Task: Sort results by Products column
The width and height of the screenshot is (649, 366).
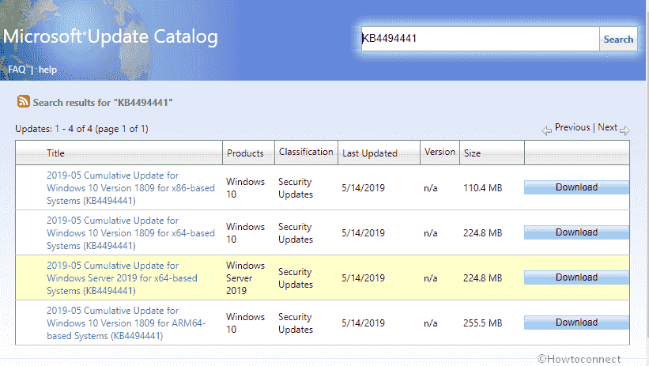Action: pyautogui.click(x=245, y=153)
